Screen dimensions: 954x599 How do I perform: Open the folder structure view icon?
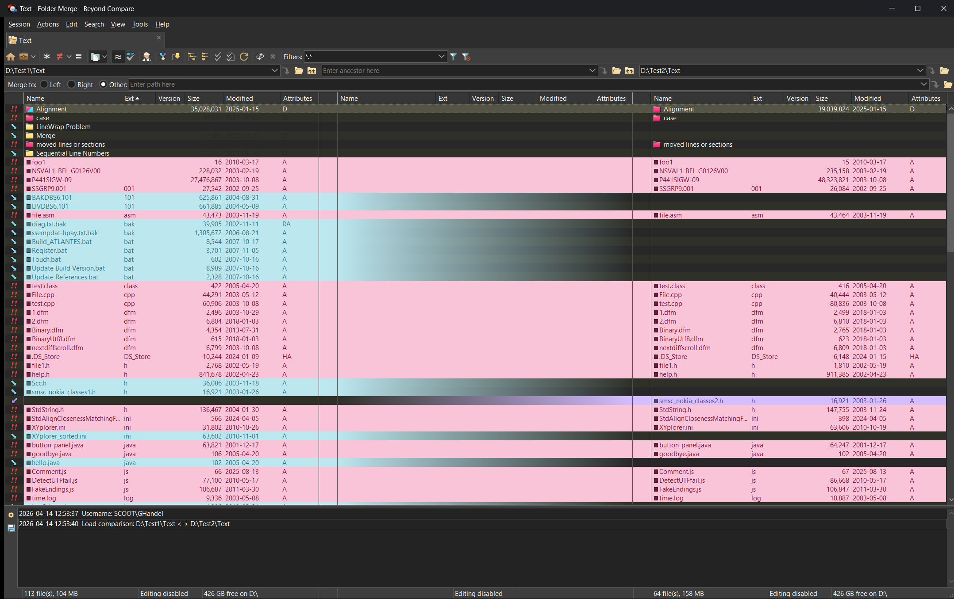click(x=95, y=57)
